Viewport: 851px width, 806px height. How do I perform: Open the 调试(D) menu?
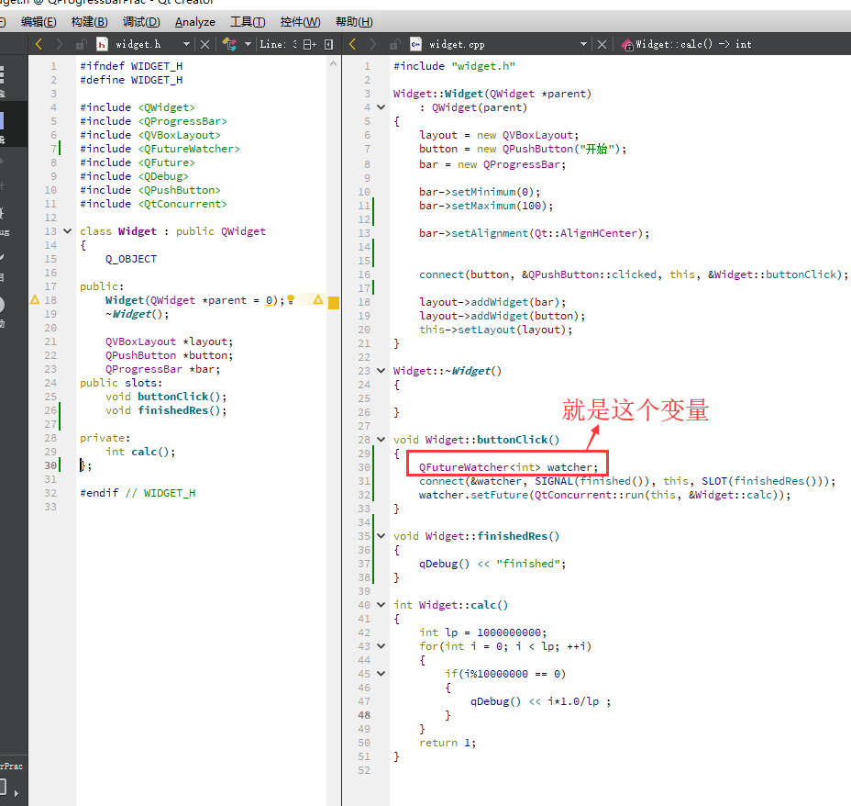[141, 22]
